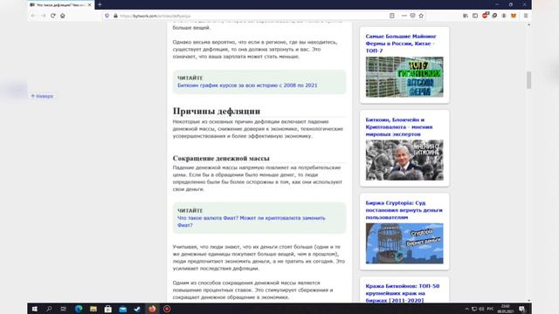Expand the system tray hidden icons chevron
This screenshot has width=559, height=314.
pyautogui.click(x=466, y=309)
